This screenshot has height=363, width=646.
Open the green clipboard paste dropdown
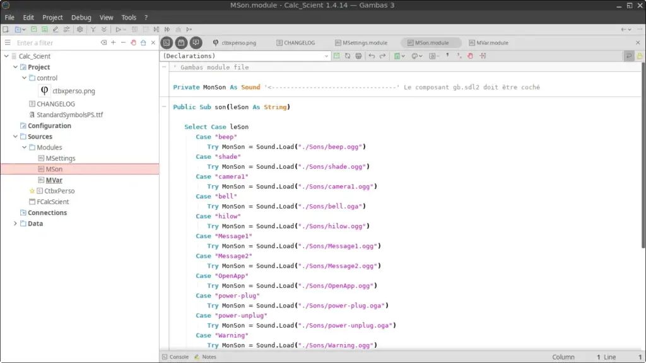click(399, 56)
